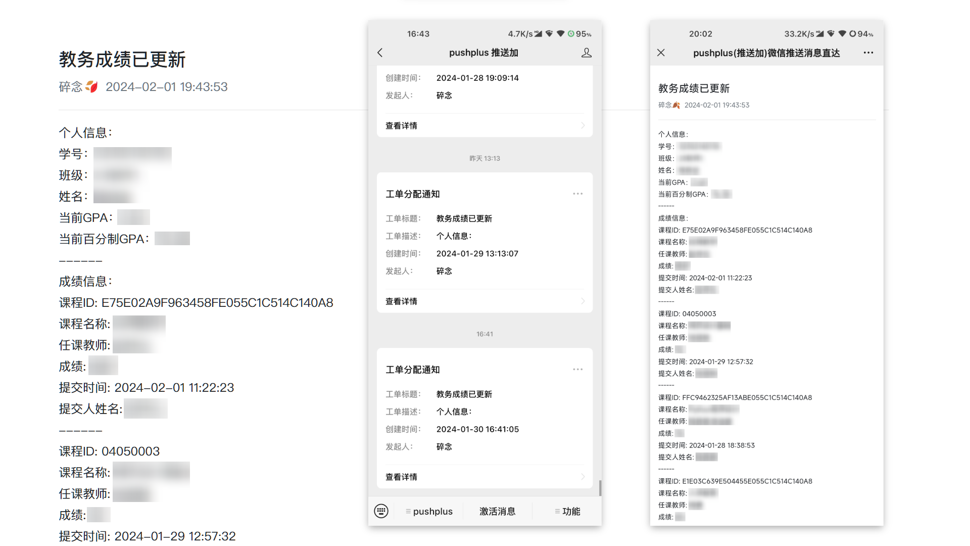Open the profile icon in pushplus 推送加 header
The width and height of the screenshot is (970, 546).
586,53
